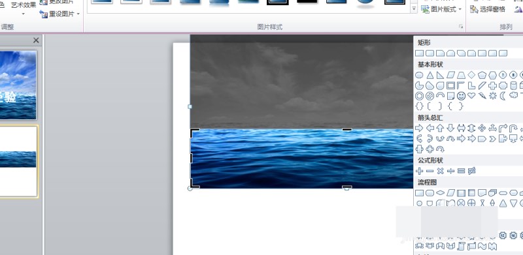523x255 pixels.
Task: Insert the donut ring shape
Action: click(x=419, y=97)
